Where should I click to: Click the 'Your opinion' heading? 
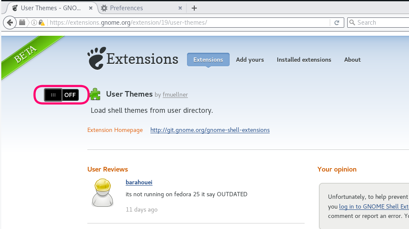tap(337, 169)
